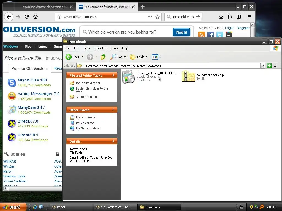The image size is (282, 211).
Task: Click the browser back arrow button
Action: [9, 17]
